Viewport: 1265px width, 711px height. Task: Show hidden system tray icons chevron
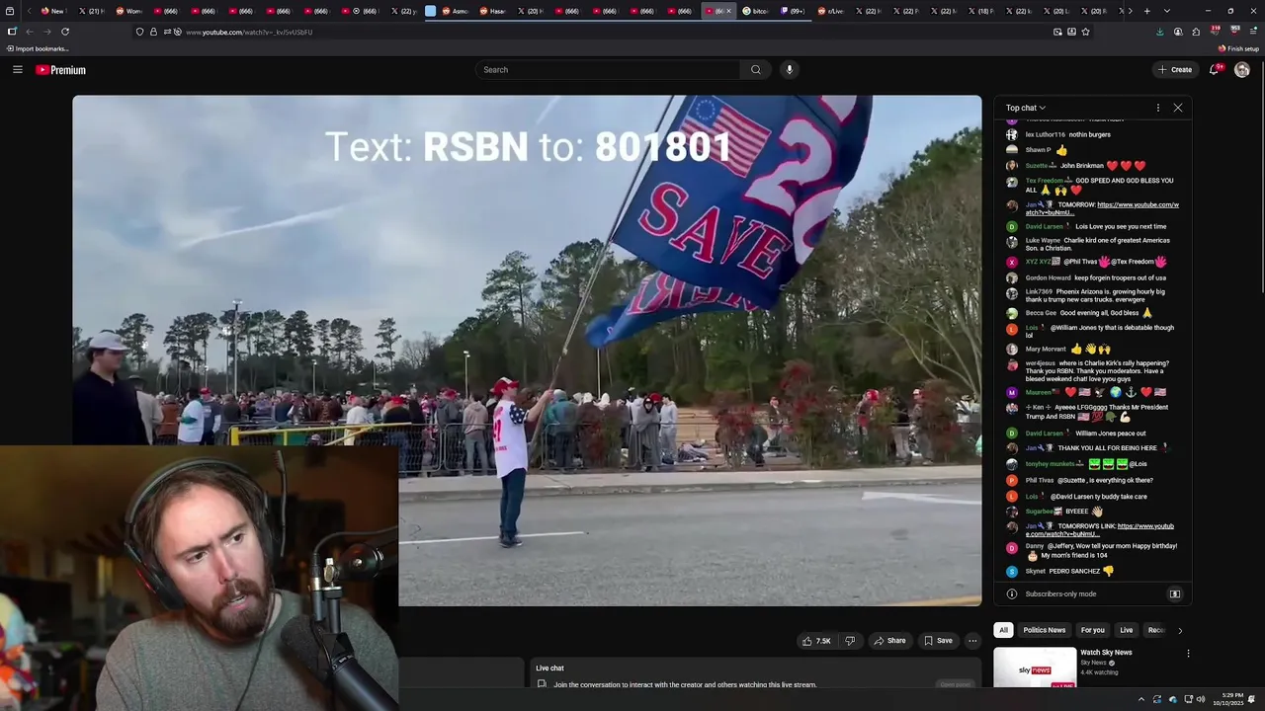(x=1141, y=699)
